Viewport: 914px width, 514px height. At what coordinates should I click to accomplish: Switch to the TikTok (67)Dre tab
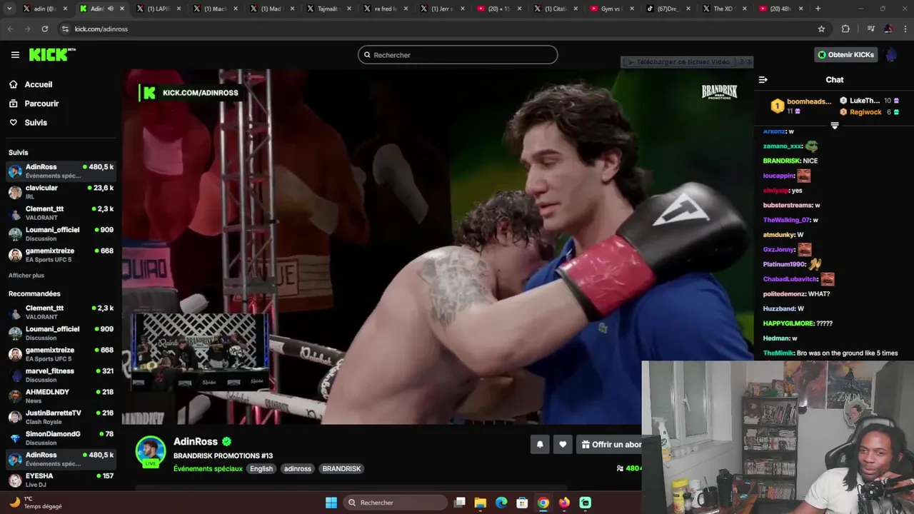[668, 9]
